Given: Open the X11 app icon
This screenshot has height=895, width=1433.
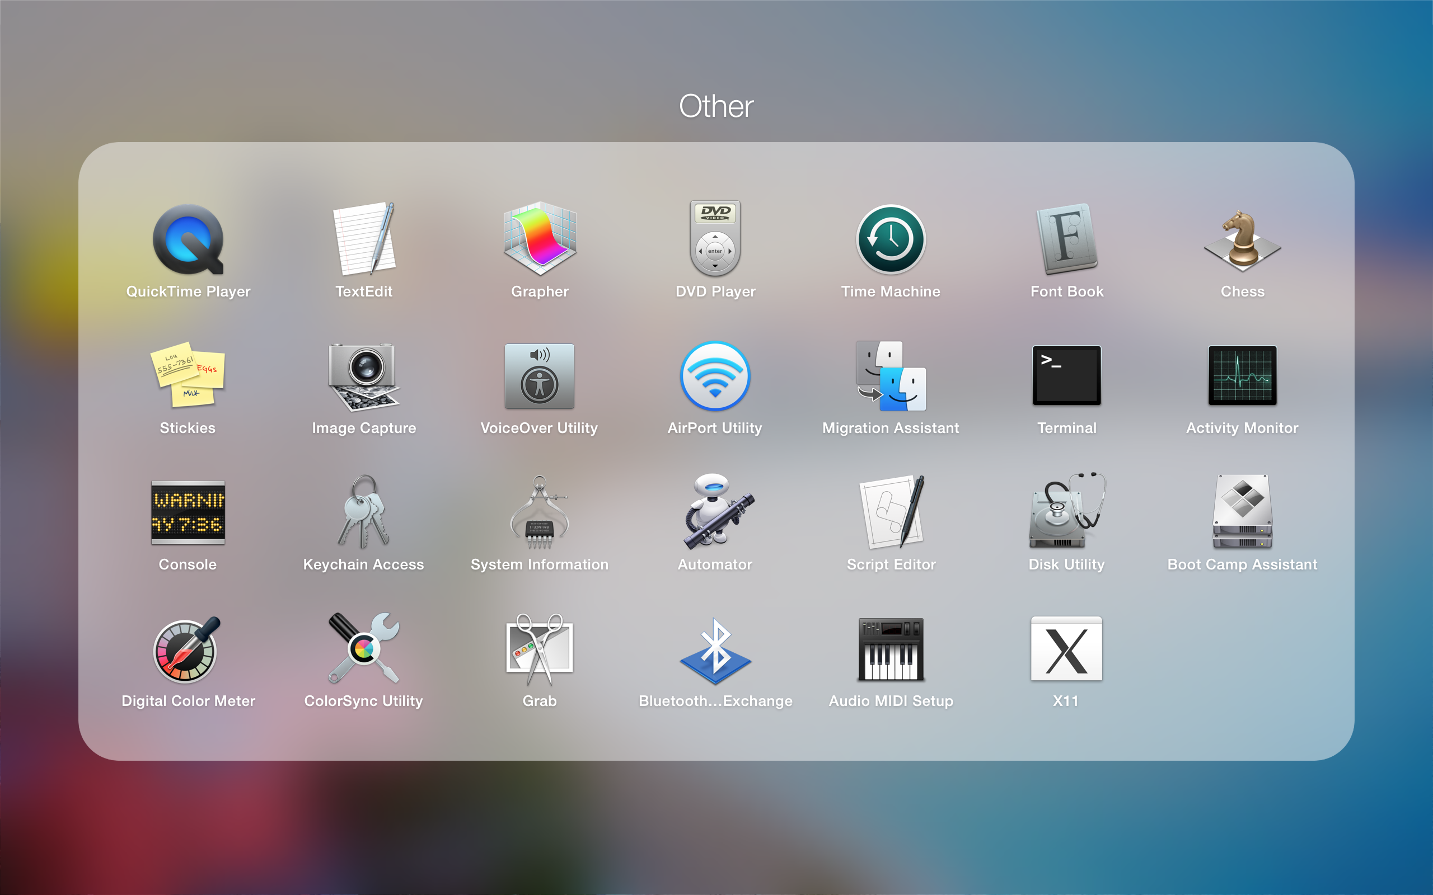Looking at the screenshot, I should (1066, 649).
